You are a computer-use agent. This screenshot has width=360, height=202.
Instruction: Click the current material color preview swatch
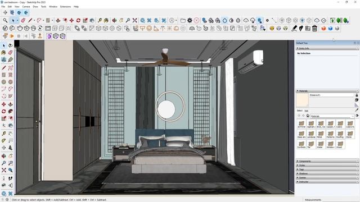click(x=302, y=100)
